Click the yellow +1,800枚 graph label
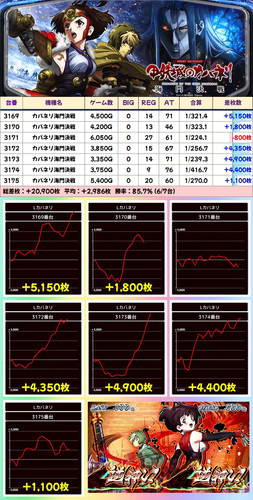The width and height of the screenshot is (253, 500). pos(129,287)
